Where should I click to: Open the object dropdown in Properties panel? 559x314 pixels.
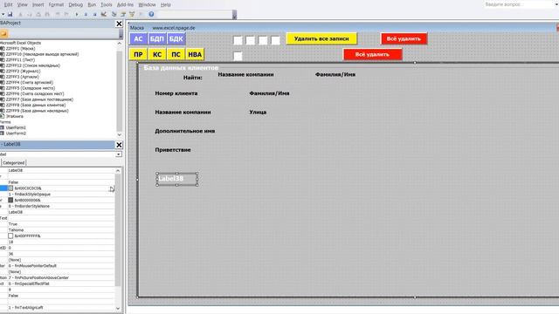tap(119, 154)
